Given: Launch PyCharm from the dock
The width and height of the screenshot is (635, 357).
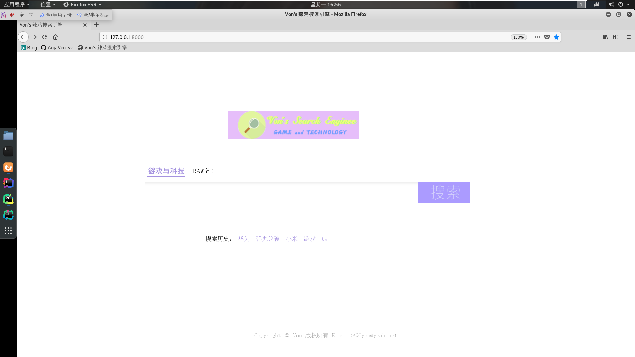Looking at the screenshot, I should coord(8,199).
